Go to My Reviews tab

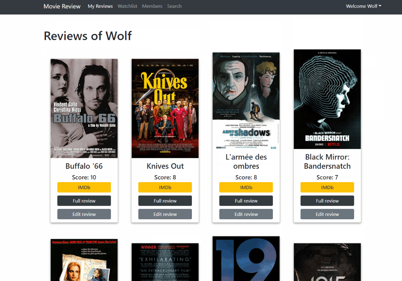click(x=100, y=6)
